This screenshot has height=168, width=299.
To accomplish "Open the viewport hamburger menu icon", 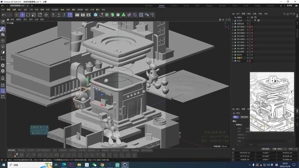I will (8, 20).
